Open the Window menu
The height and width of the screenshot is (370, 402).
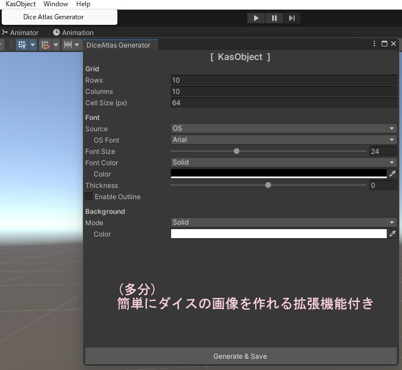click(x=56, y=4)
